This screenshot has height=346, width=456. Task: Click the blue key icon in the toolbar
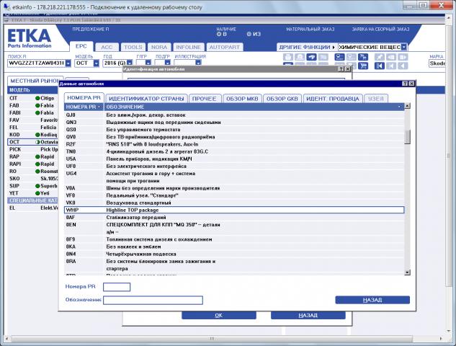(x=340, y=57)
